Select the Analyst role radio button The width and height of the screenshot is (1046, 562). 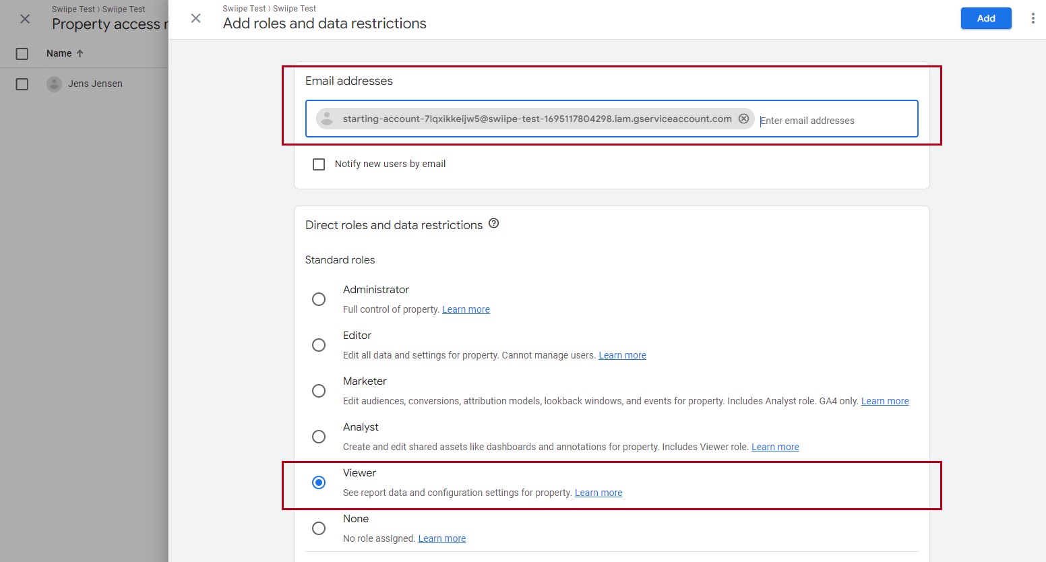(319, 437)
